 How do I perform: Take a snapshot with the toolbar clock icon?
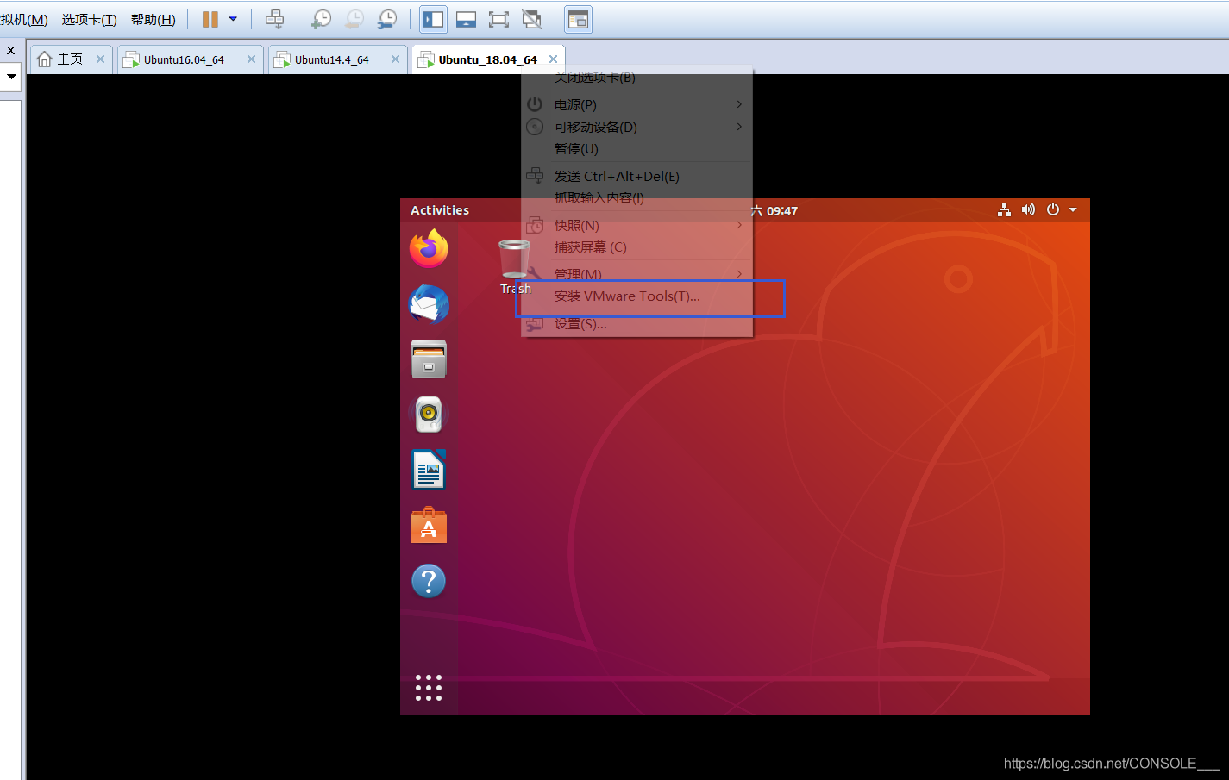click(321, 19)
